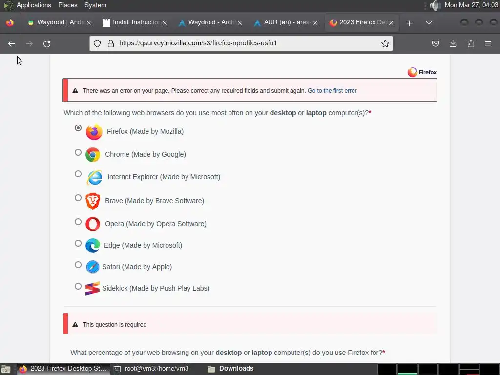Click the Sidekick (Made by Push Play Labs) label

156,288
